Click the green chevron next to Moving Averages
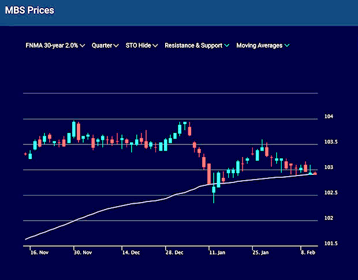Viewport: 358px width, 280px height. [x=287, y=46]
